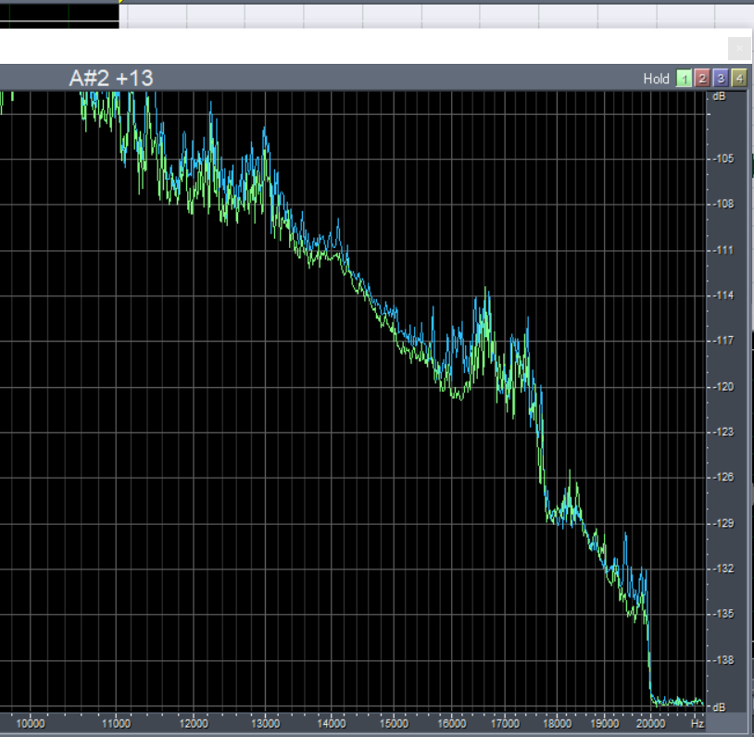Toggle the green Hold 1 button
The height and width of the screenshot is (737, 754).
(684, 79)
